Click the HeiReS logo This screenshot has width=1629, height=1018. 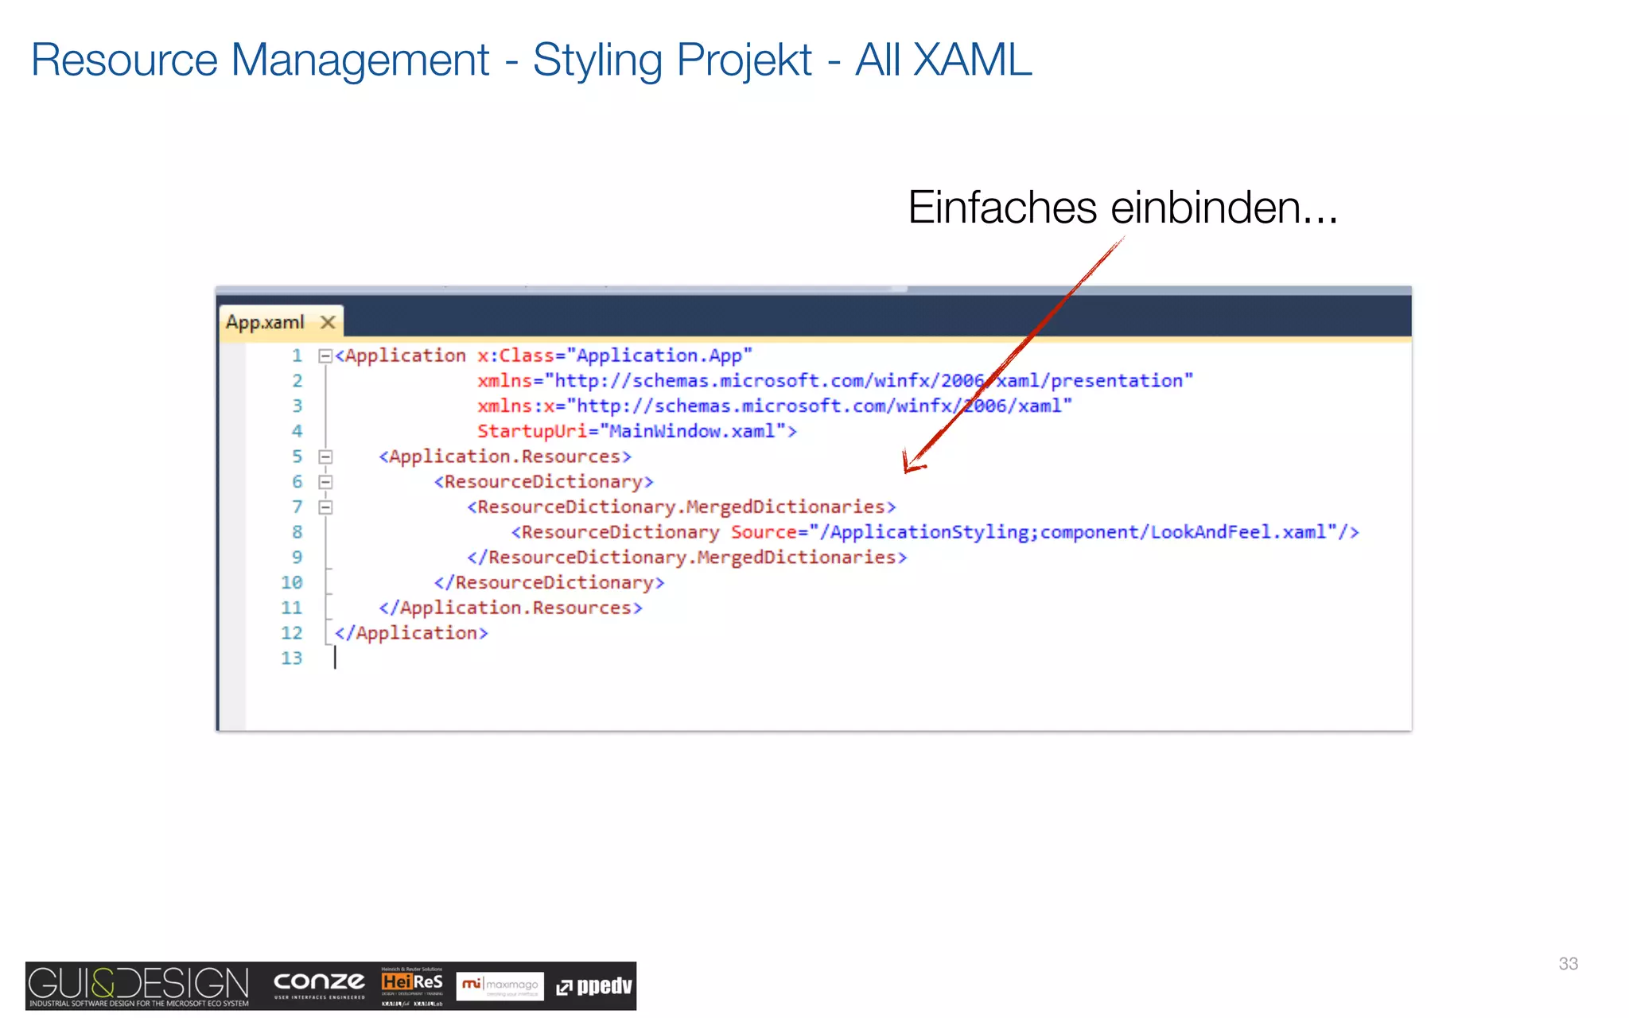click(x=412, y=986)
